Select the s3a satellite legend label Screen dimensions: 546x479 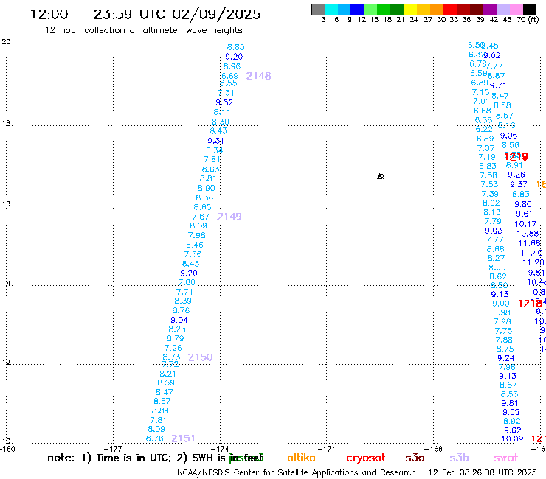point(415,458)
